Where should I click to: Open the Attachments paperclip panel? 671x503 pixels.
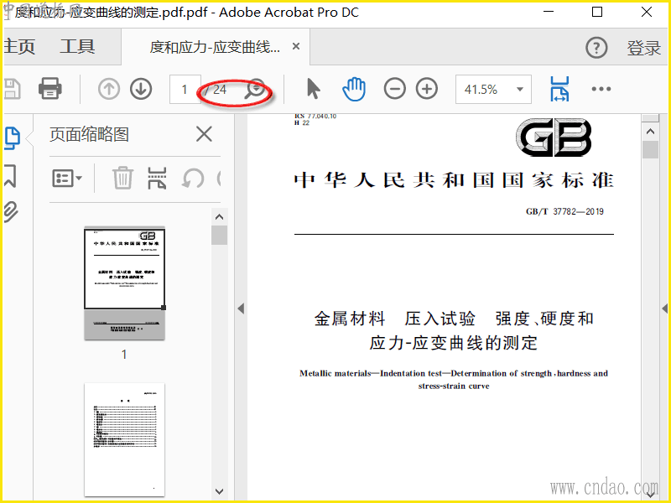(x=11, y=211)
